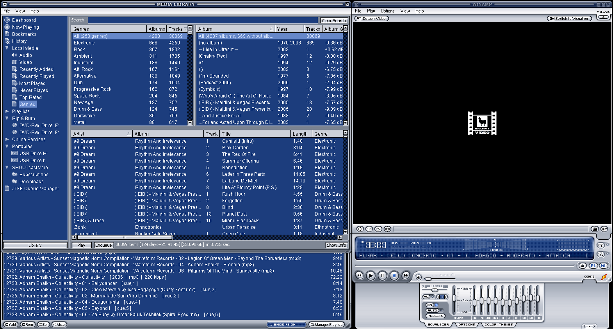Adjust the balance slider in equalizer drawer

point(435,290)
